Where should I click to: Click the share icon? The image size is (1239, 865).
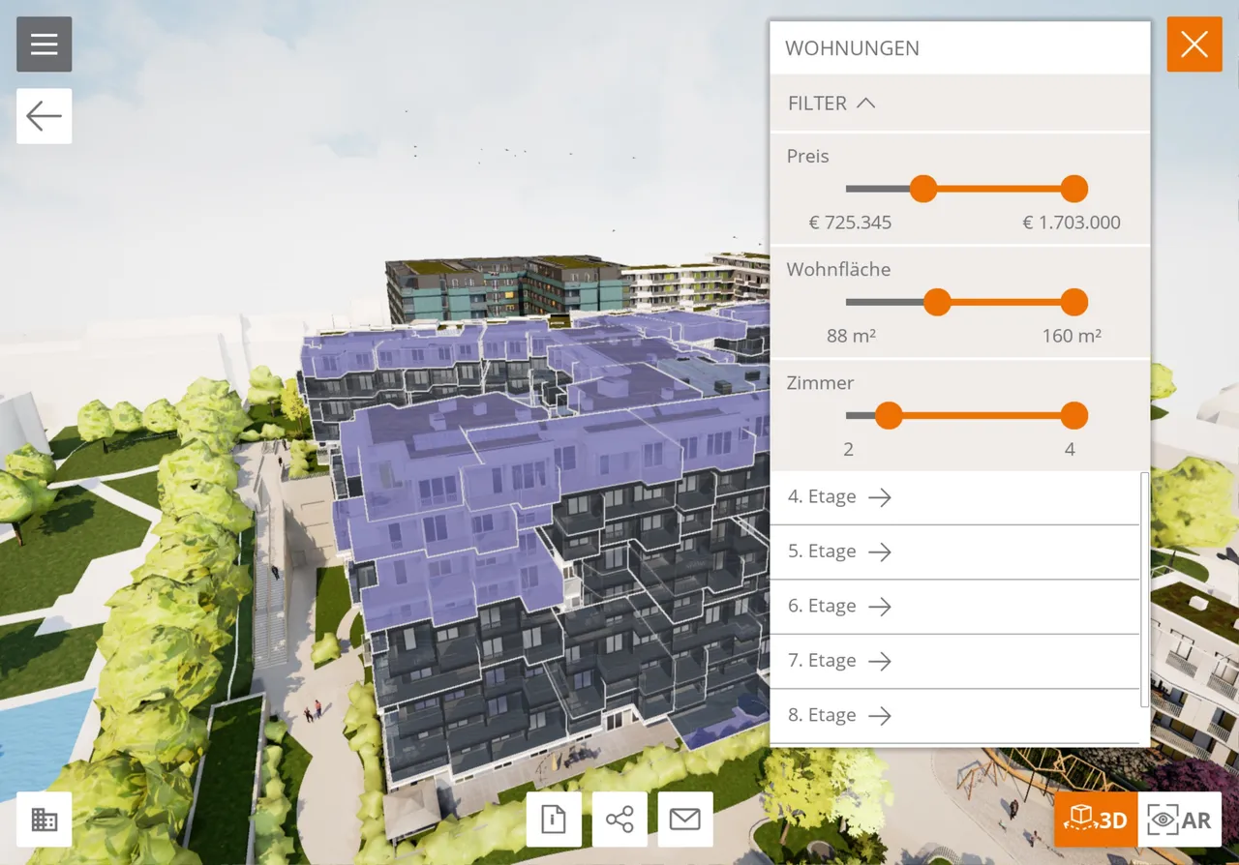click(619, 820)
